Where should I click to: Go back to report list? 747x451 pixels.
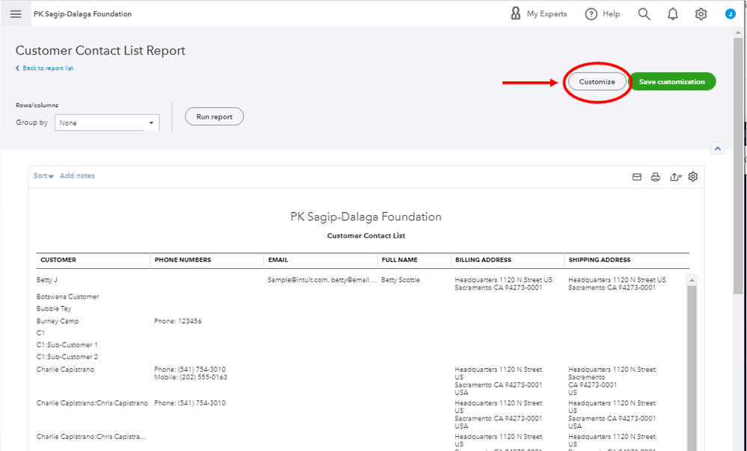(x=45, y=69)
